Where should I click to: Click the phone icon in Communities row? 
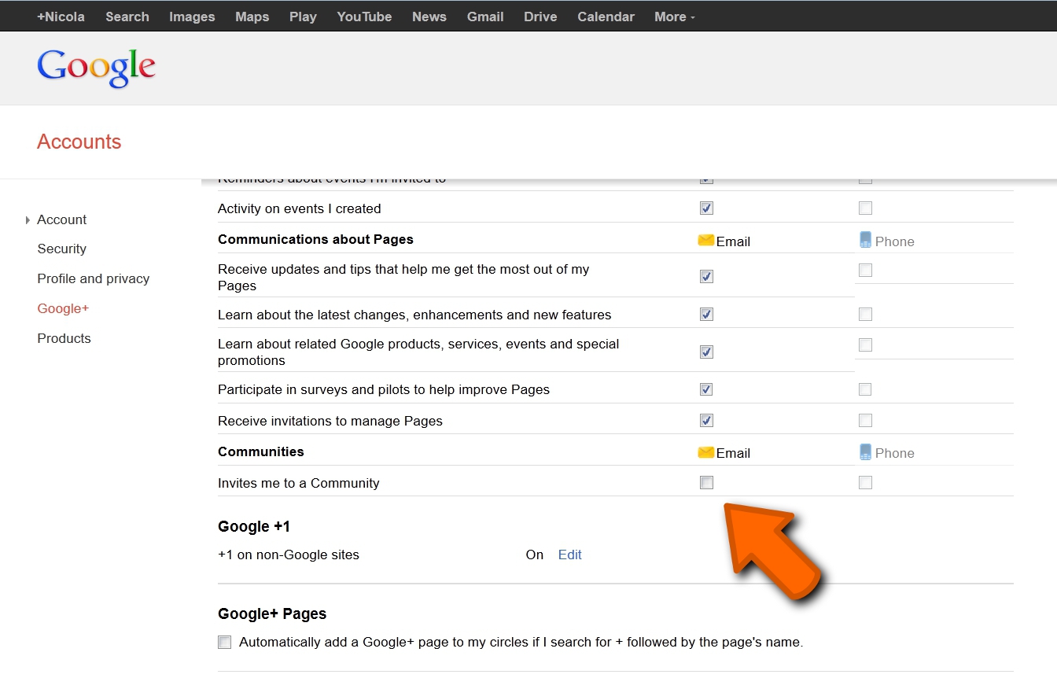(866, 452)
